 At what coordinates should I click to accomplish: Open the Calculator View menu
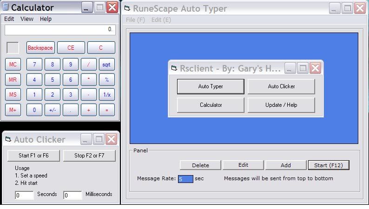pyautogui.click(x=27, y=19)
